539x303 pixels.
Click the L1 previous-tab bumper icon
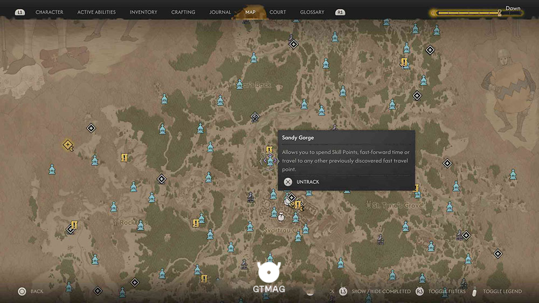pos(20,12)
